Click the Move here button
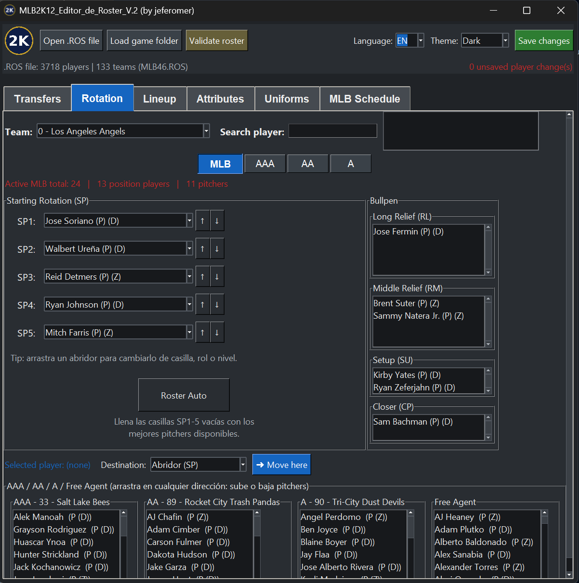Viewport: 579px width, 583px height. pos(282,465)
